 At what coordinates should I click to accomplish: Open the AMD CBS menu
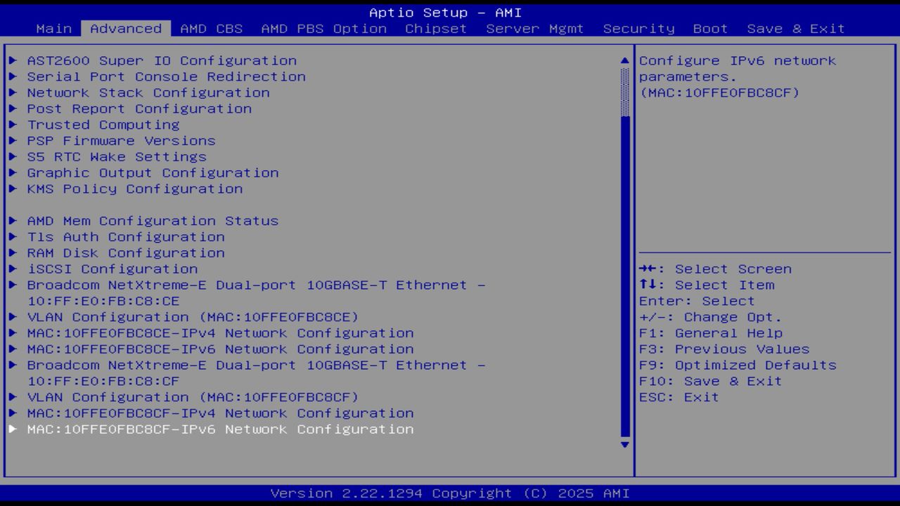click(212, 28)
